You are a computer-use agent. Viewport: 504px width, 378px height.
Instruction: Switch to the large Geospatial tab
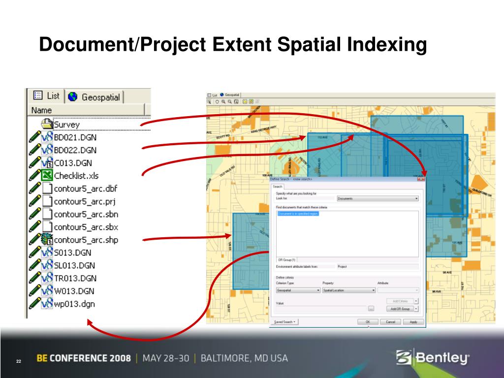tap(94, 97)
